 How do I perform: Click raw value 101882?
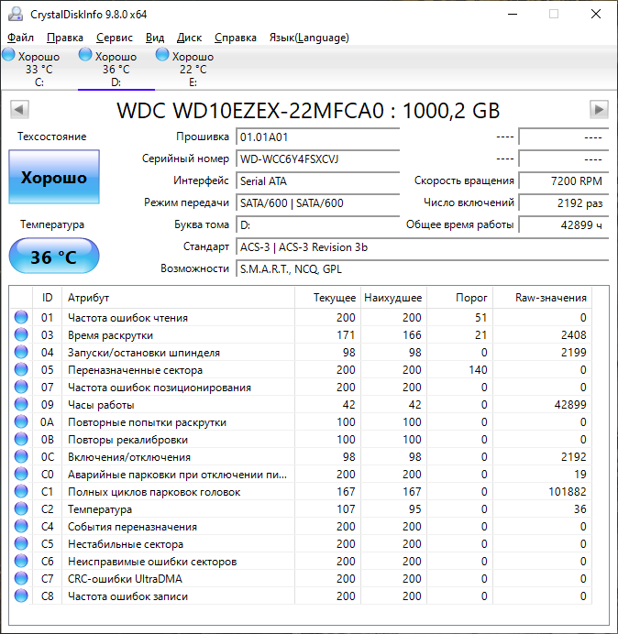pyautogui.click(x=567, y=492)
